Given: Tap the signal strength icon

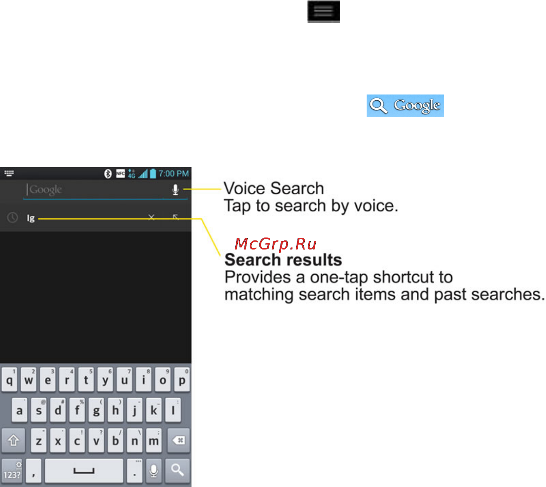Looking at the screenshot, I should [x=143, y=173].
